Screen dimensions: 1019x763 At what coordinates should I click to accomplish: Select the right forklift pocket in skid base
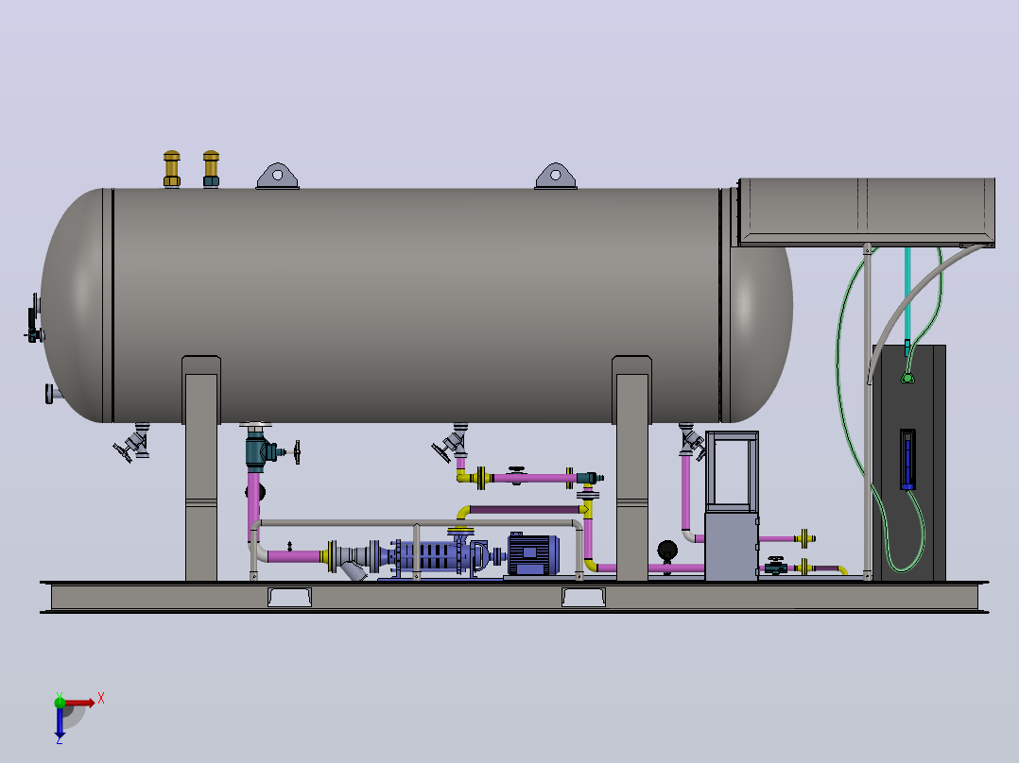583,597
